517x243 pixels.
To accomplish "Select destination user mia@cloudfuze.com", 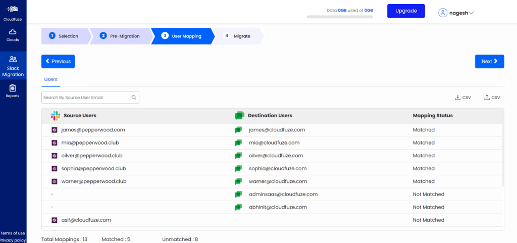I will 274,143.
